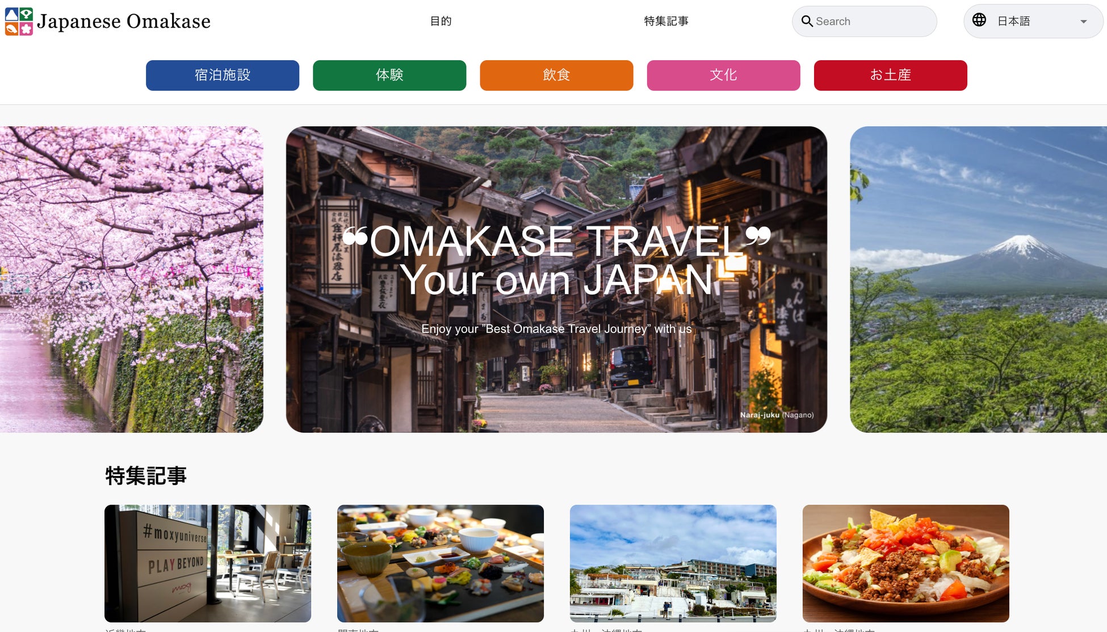1107x632 pixels.
Task: Click the magnifying glass search icon
Action: tap(807, 22)
